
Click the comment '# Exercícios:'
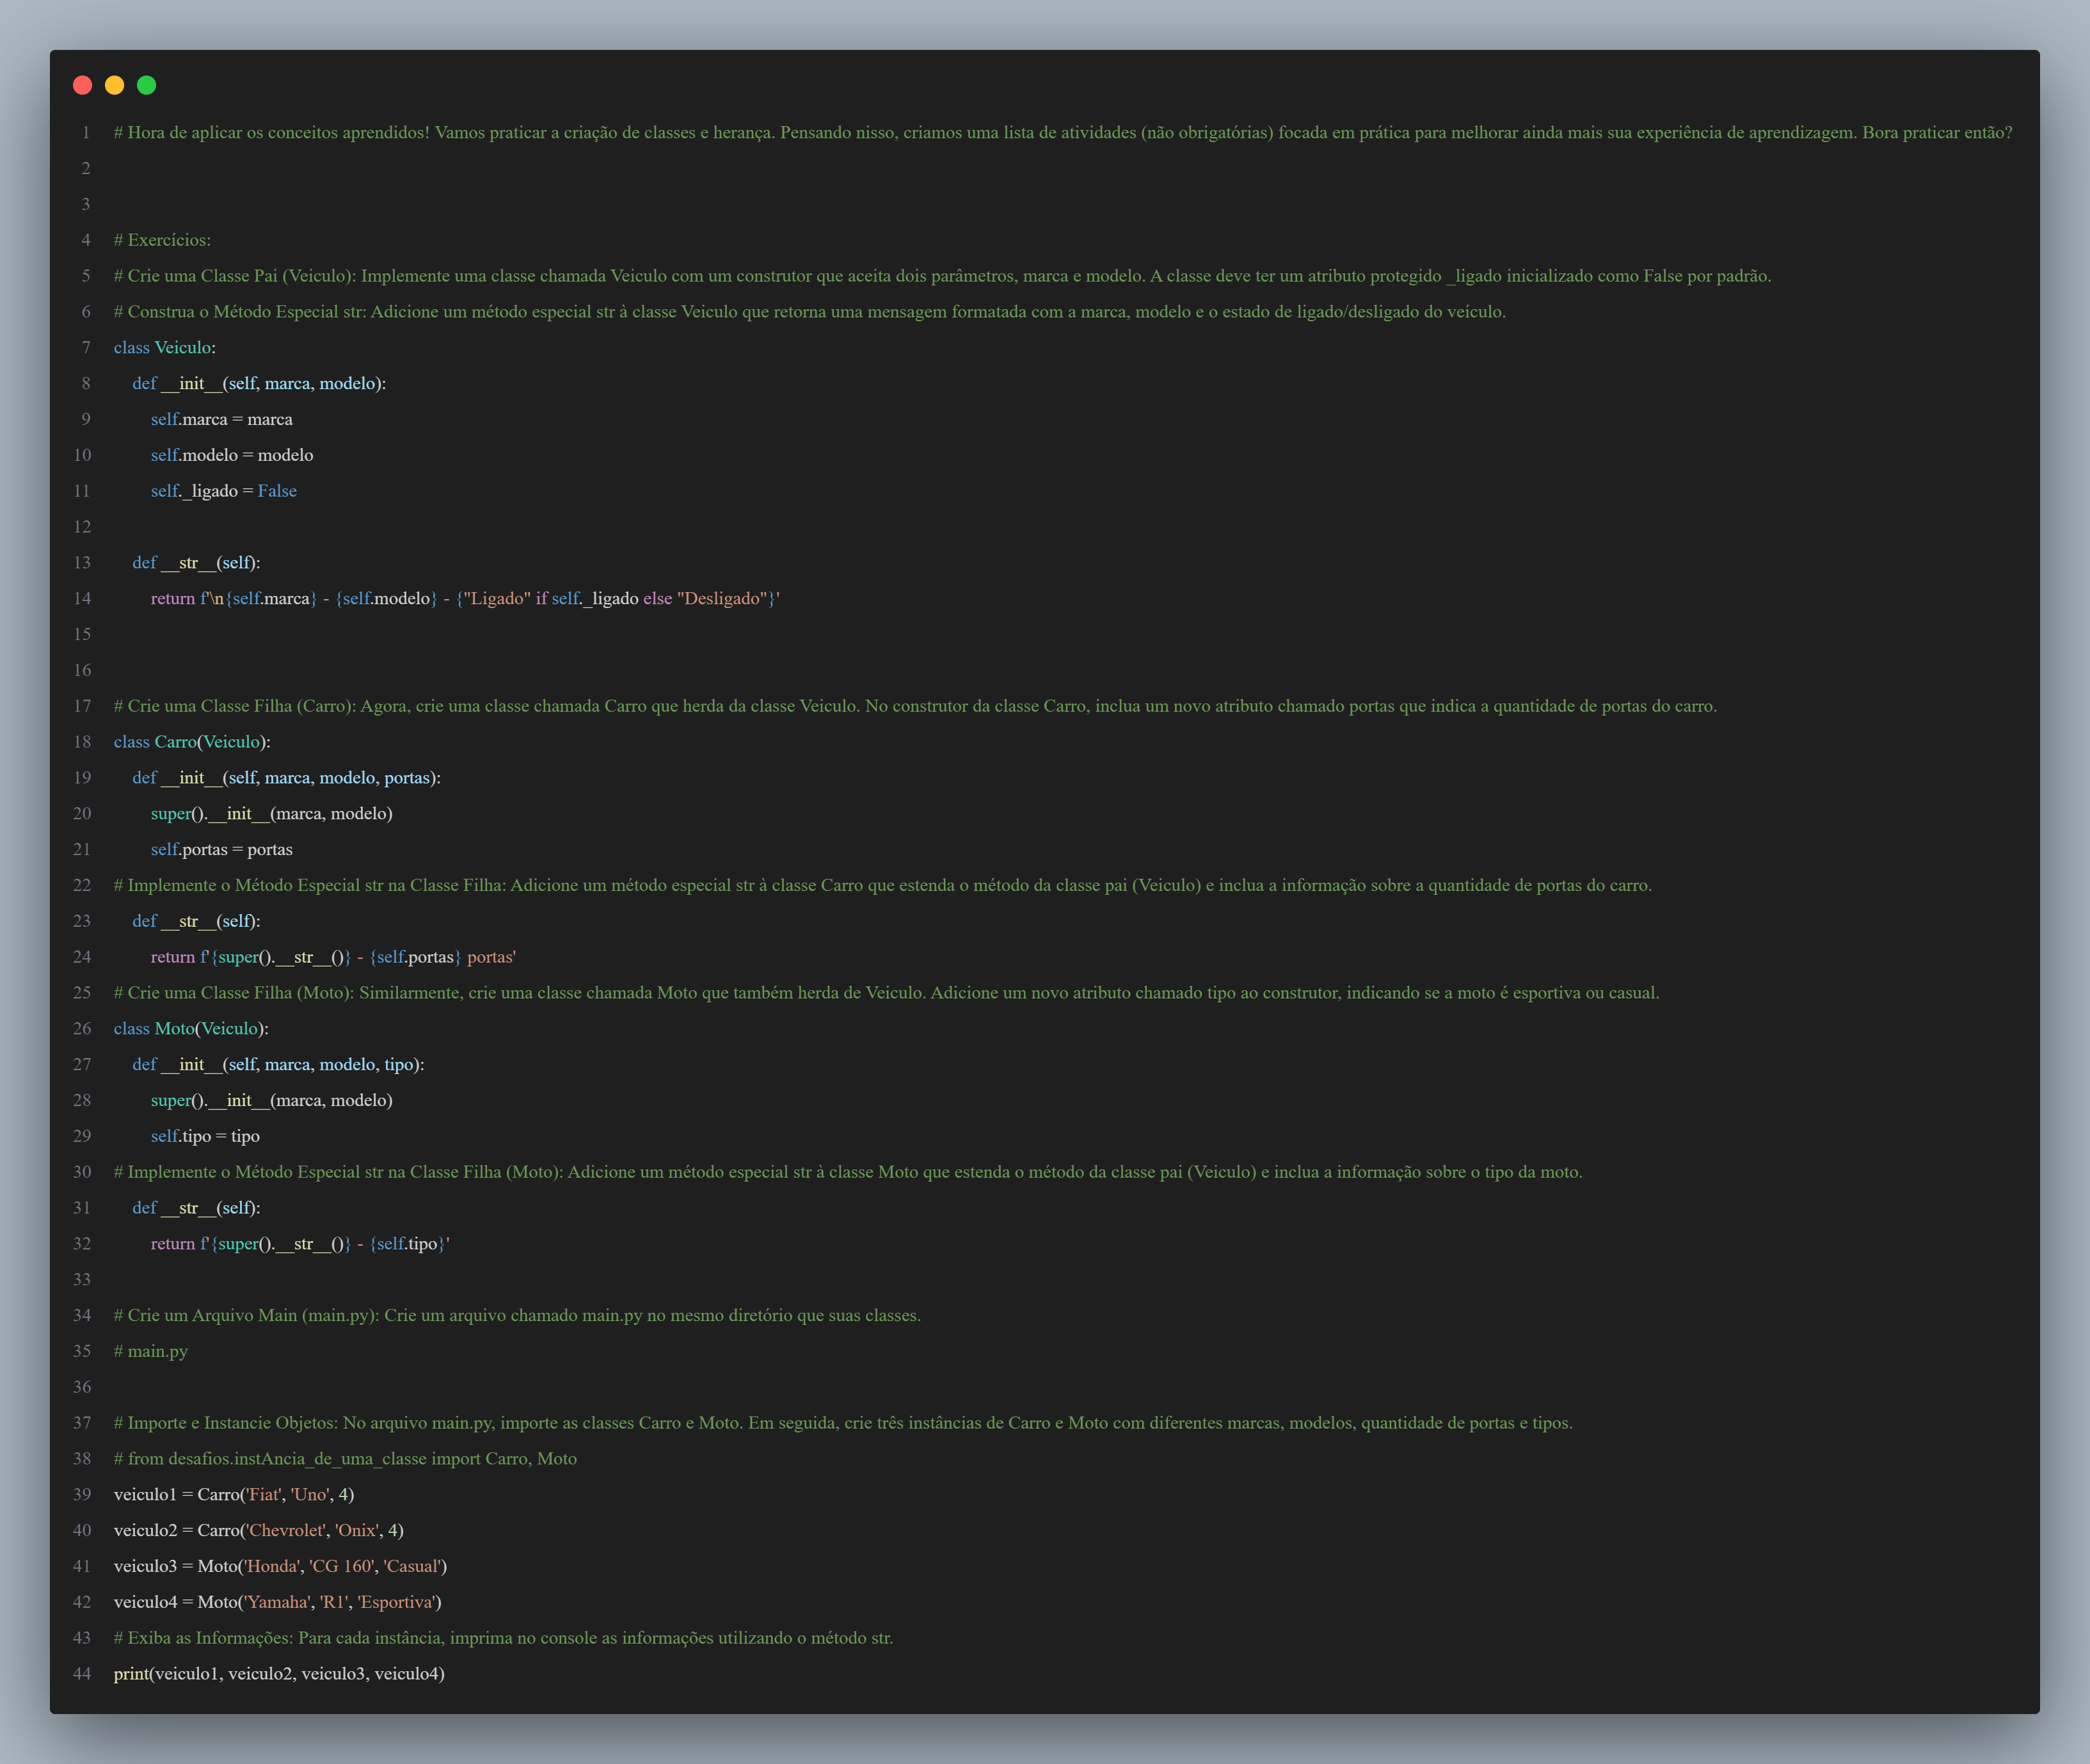pyautogui.click(x=162, y=240)
